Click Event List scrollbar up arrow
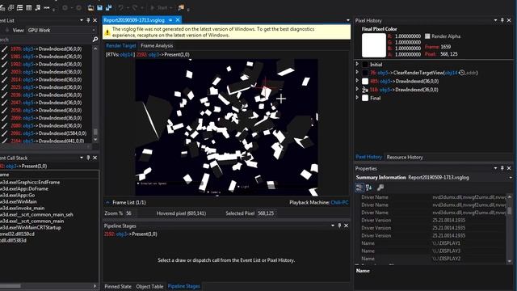The image size is (517, 291). [95, 48]
